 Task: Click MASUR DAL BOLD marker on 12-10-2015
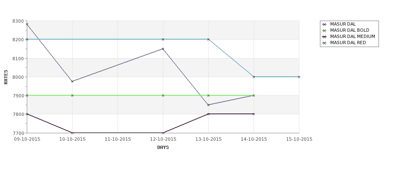click(163, 95)
